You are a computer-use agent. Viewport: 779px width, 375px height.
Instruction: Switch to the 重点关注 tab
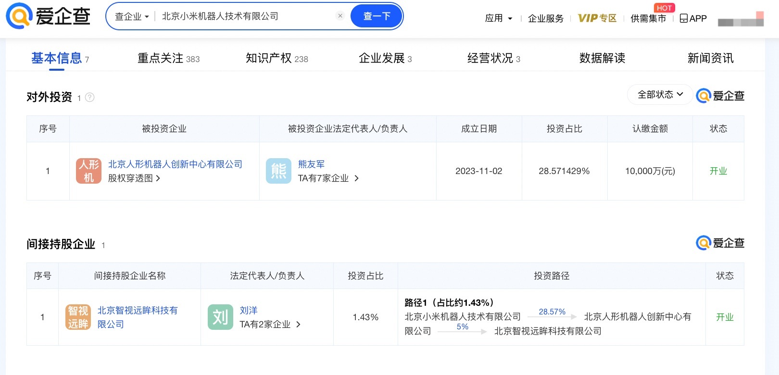(168, 58)
